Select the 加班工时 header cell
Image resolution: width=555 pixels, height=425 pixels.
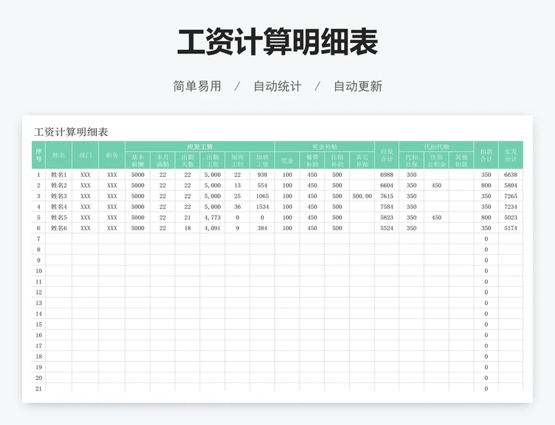coord(237,160)
